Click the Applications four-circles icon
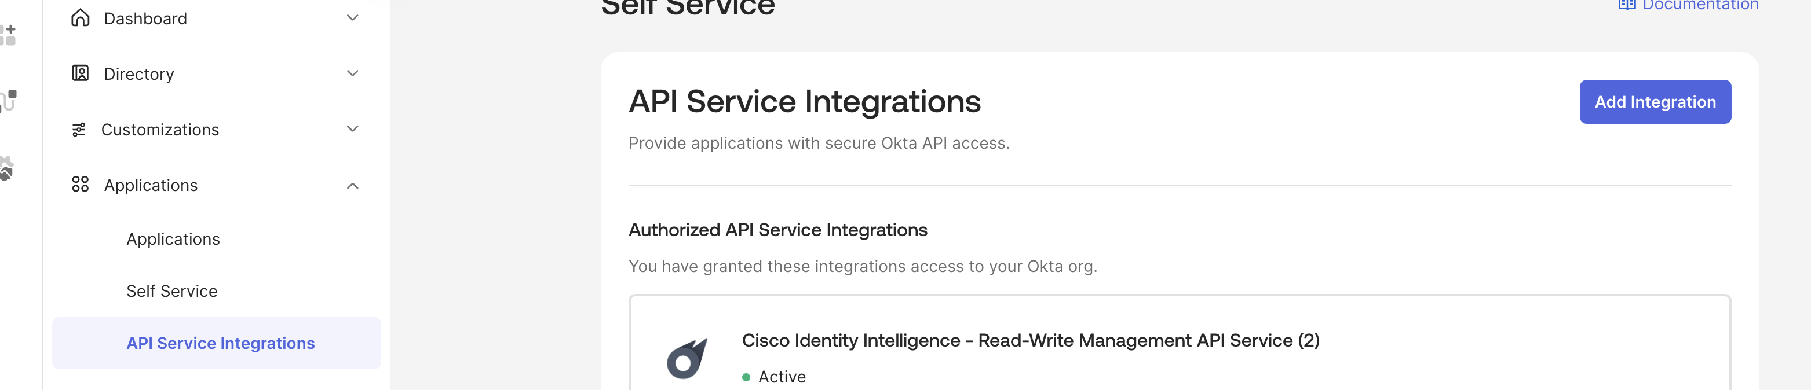Image resolution: width=1811 pixels, height=390 pixels. (80, 185)
